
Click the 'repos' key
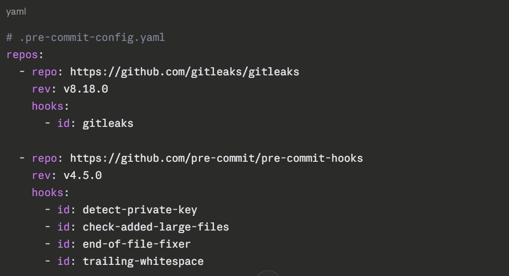[x=22, y=55]
